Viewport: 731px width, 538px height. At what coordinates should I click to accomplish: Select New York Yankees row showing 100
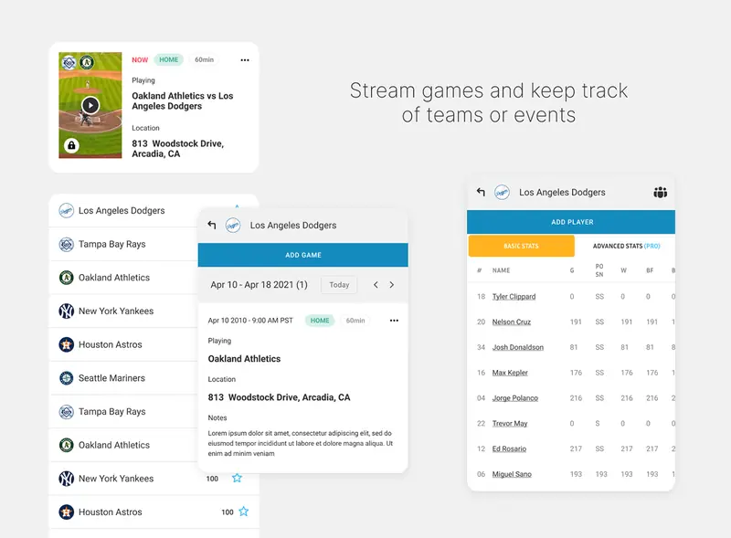click(x=154, y=479)
